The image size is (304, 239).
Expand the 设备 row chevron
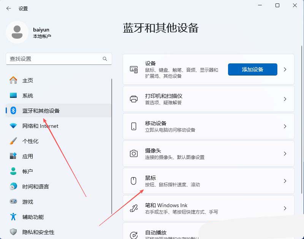(285, 69)
